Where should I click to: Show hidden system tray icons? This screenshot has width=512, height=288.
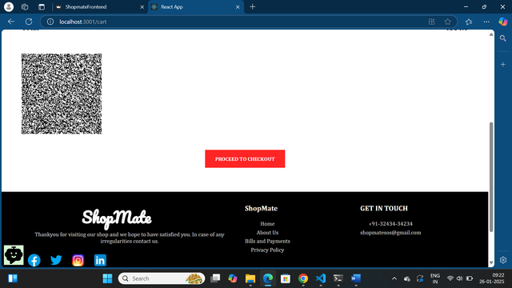pos(394,278)
